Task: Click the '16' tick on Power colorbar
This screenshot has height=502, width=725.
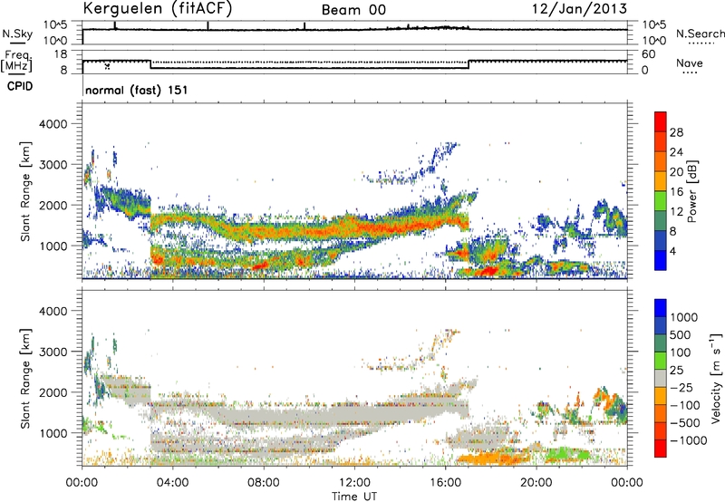Action: [x=676, y=192]
